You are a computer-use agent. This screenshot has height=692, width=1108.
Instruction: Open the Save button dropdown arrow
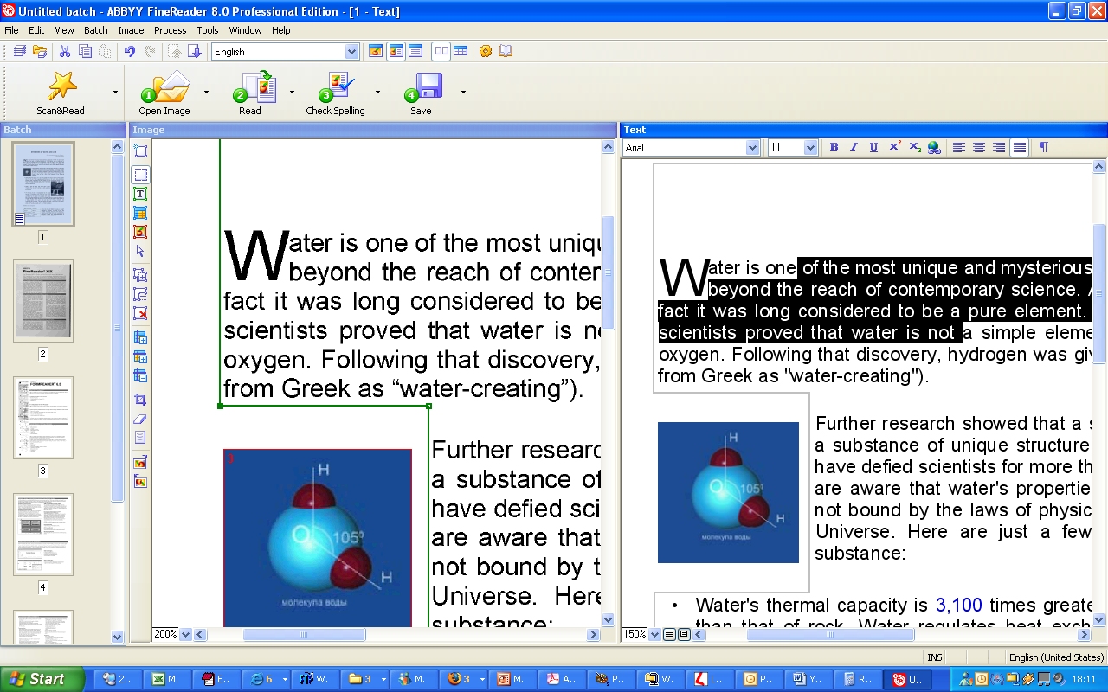coord(463,92)
